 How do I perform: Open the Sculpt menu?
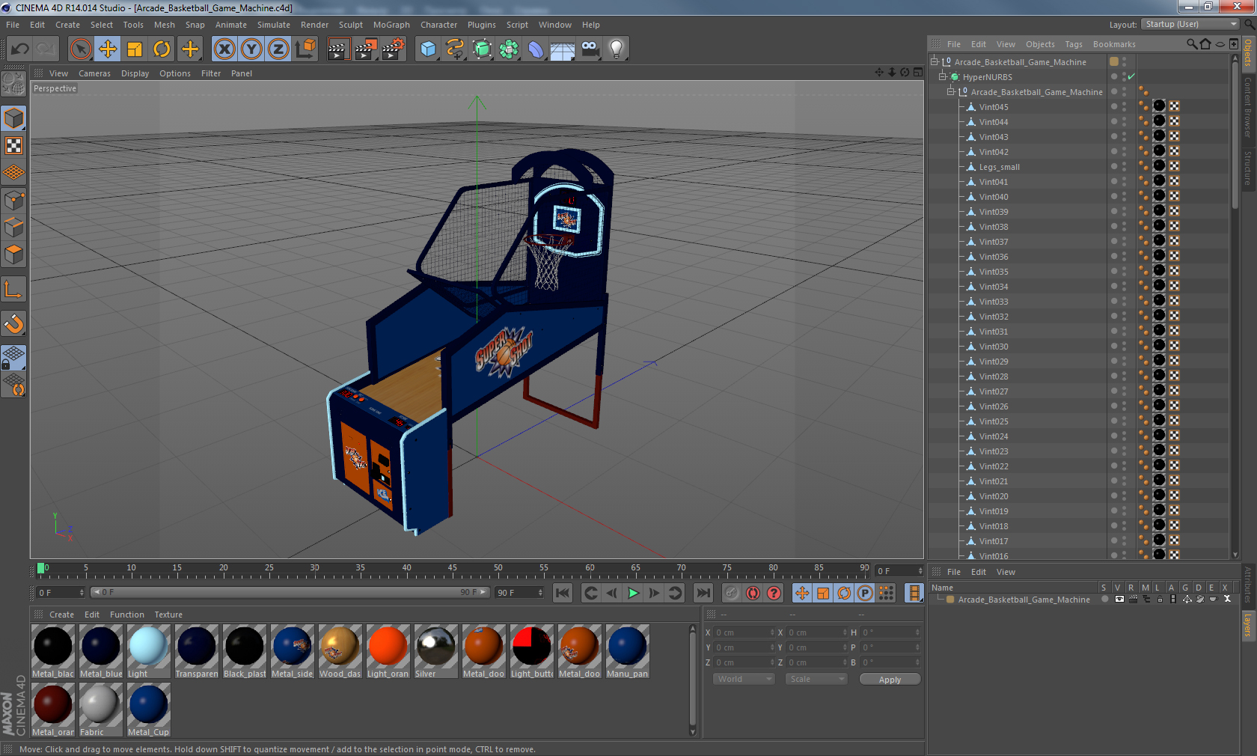pyautogui.click(x=351, y=25)
